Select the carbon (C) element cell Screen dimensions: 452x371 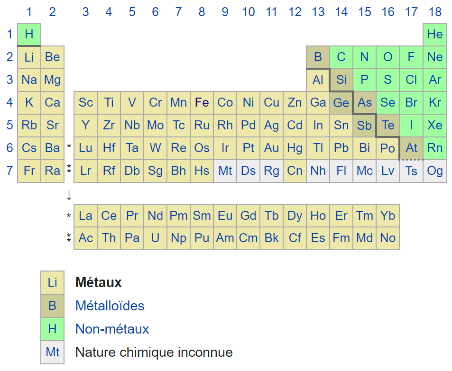click(x=341, y=57)
